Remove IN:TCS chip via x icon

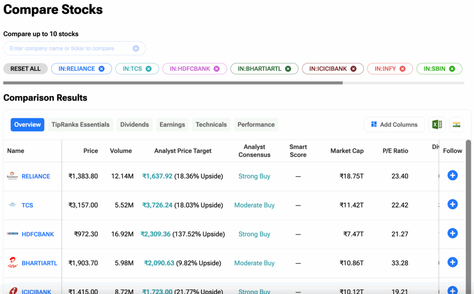149,69
